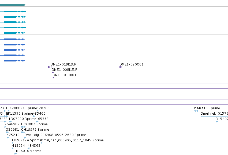Image resolution: width=228 pixels, height=155 pixels.
Task: Click the 435460 feature label
Action: [x=39, y=114]
